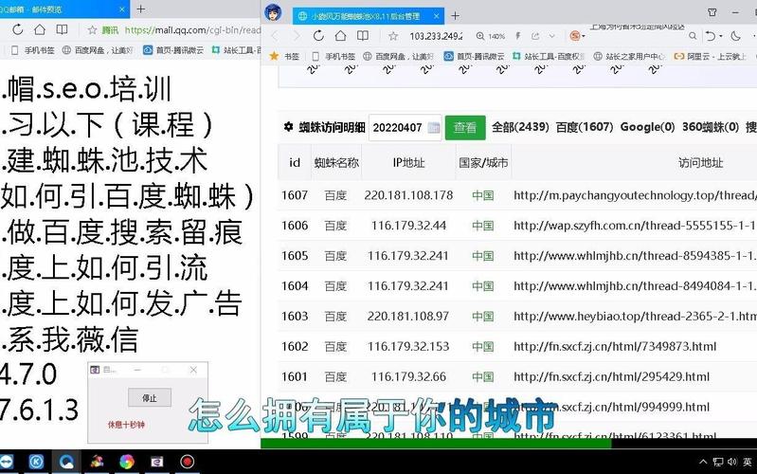Filter by Google(0) spiders
The height and width of the screenshot is (474, 757).
647,127
